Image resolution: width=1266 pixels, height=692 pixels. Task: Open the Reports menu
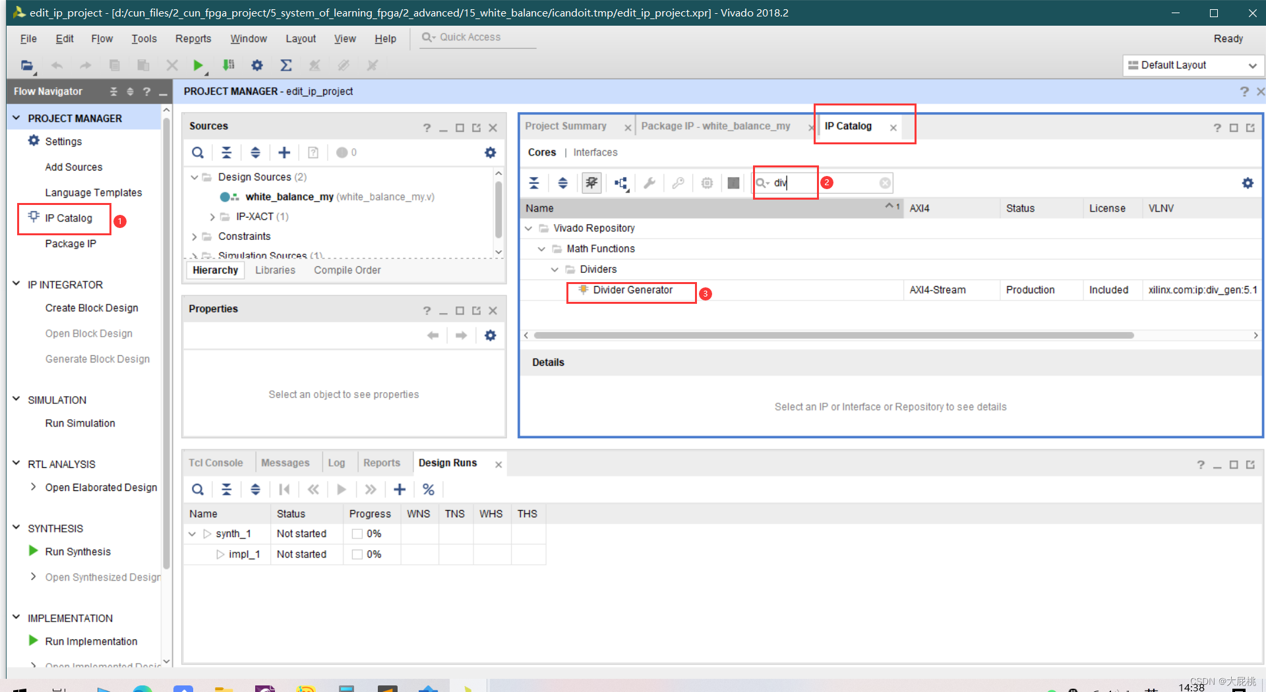(193, 39)
